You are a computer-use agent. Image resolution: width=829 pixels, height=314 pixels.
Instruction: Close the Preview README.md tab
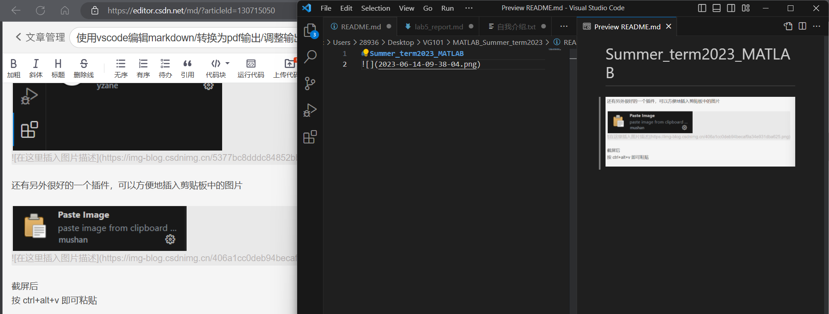(669, 27)
